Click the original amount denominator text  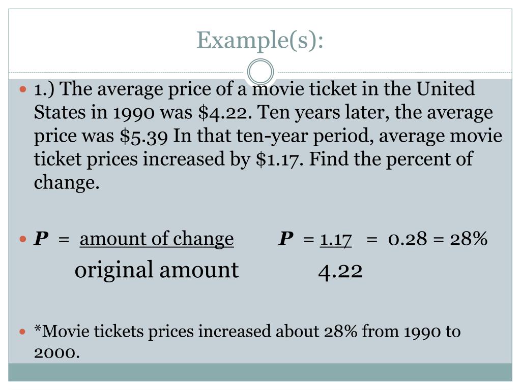(157, 270)
